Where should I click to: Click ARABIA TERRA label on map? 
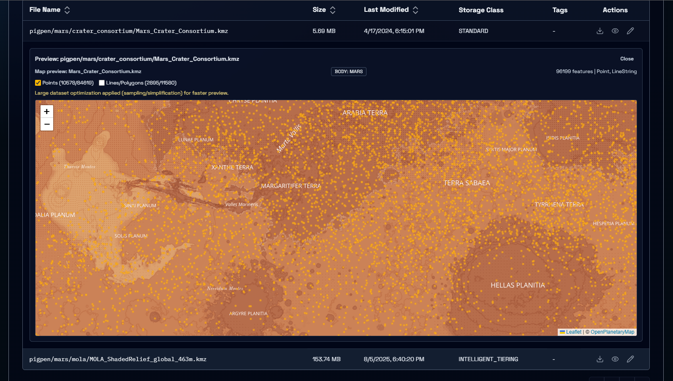365,113
